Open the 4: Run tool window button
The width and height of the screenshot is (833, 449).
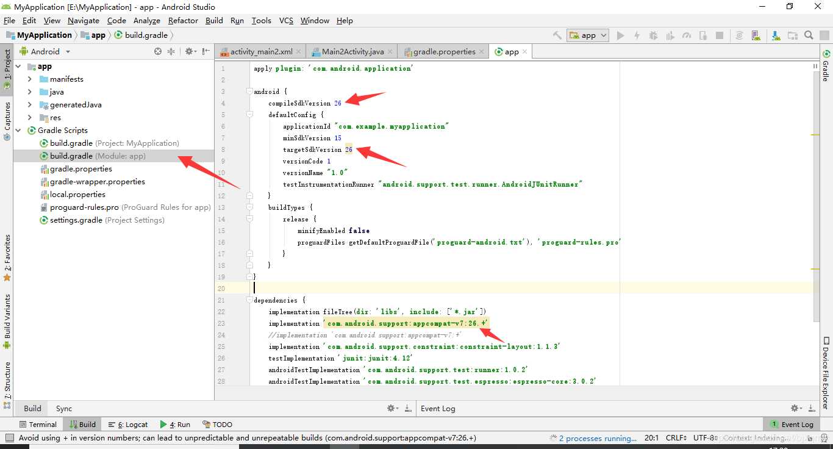point(175,424)
